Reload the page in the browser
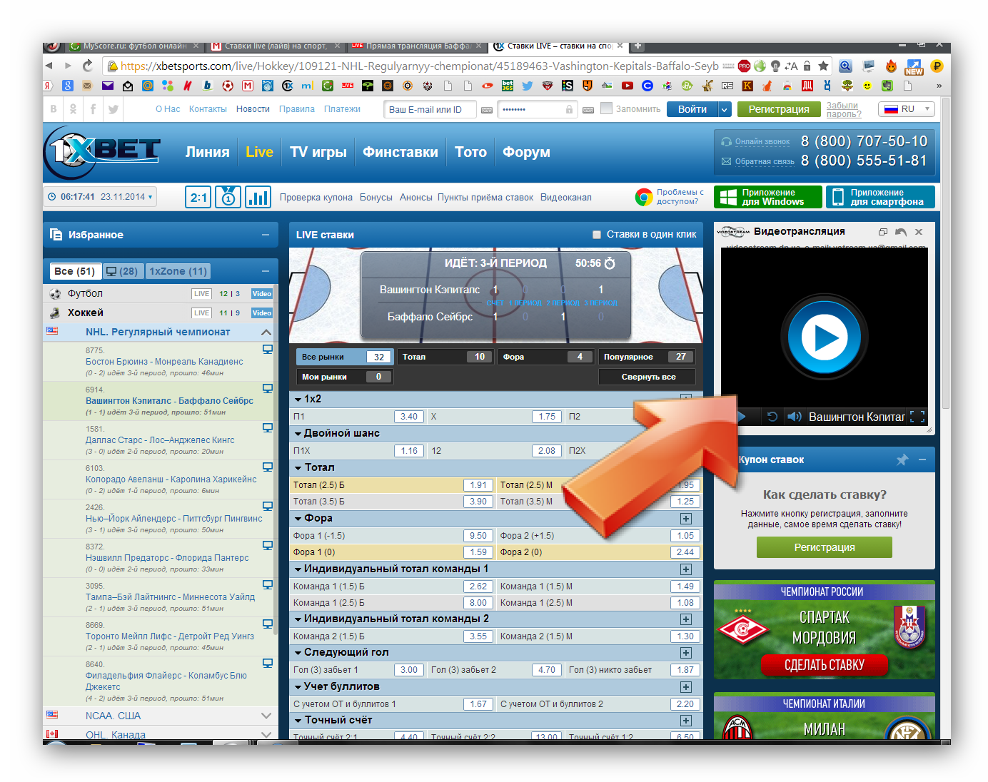Image resolution: width=988 pixels, height=782 pixels. tap(88, 66)
